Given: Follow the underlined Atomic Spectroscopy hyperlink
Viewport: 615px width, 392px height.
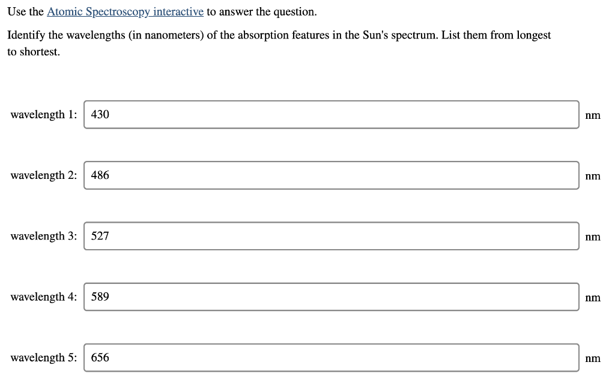Looking at the screenshot, I should pos(124,11).
